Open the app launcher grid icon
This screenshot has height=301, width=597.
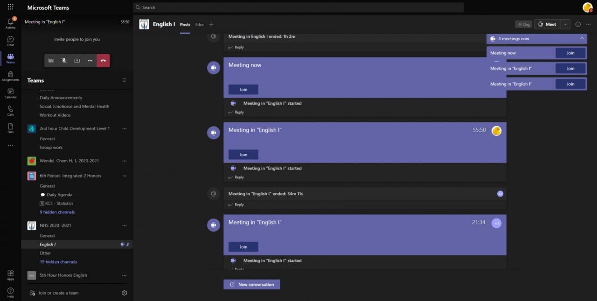pos(10,7)
